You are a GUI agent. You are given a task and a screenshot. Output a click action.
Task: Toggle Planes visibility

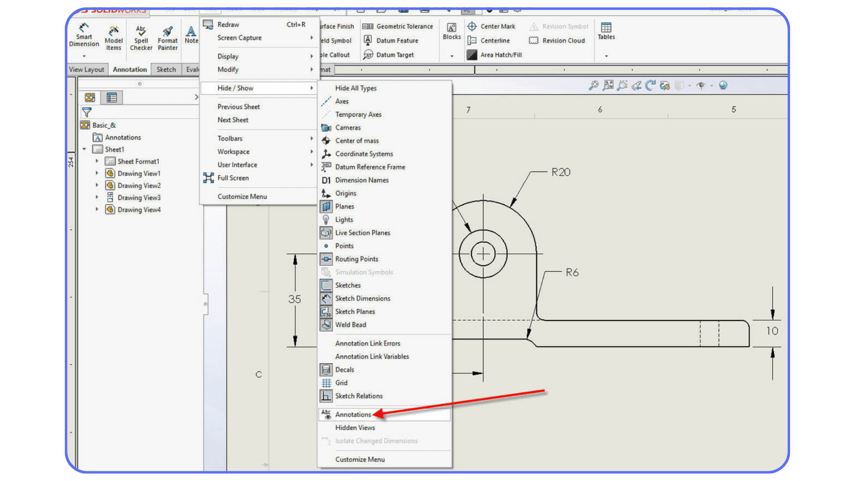(x=344, y=206)
